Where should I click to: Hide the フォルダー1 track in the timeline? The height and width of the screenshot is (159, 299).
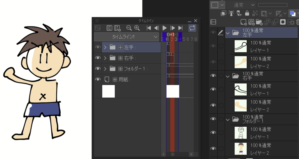(x=98, y=68)
